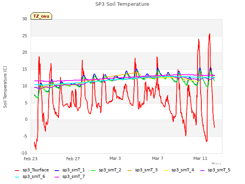The image size is (245, 184).
Task: Click the Mar 7 x-axis tick label
Action: pos(158,158)
